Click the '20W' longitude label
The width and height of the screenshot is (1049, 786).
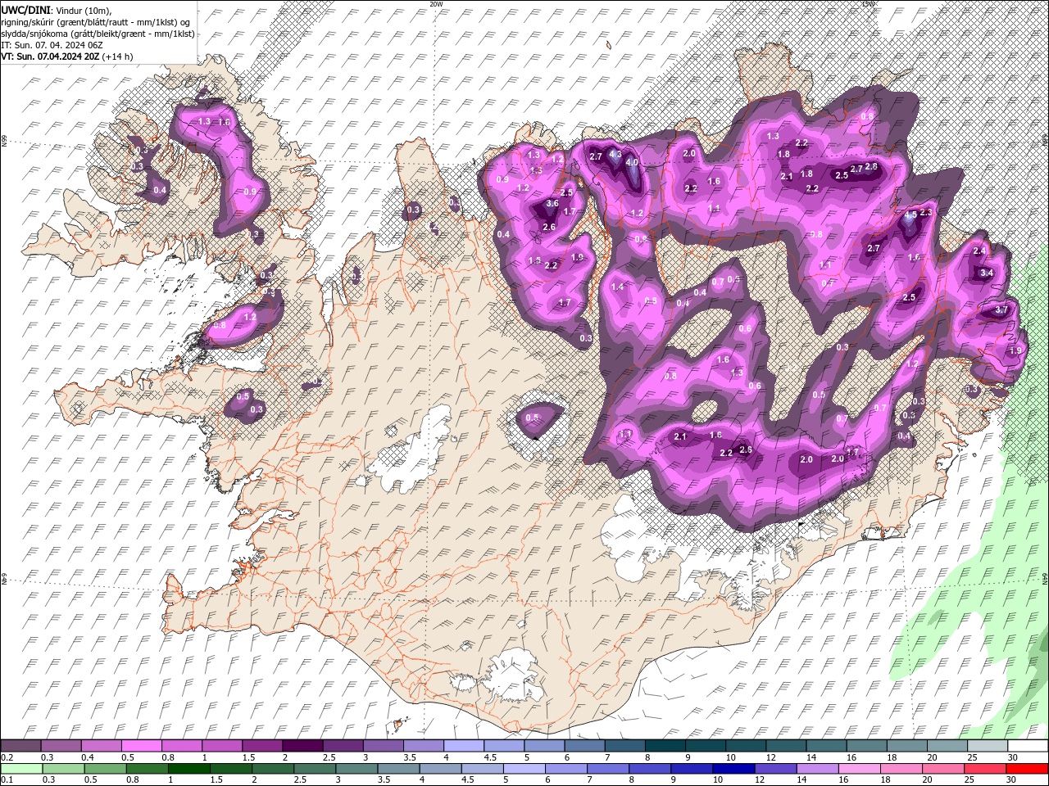point(436,4)
